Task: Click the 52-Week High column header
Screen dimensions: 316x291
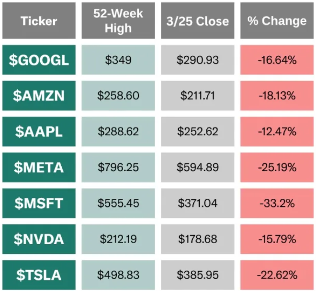Action: click(118, 21)
